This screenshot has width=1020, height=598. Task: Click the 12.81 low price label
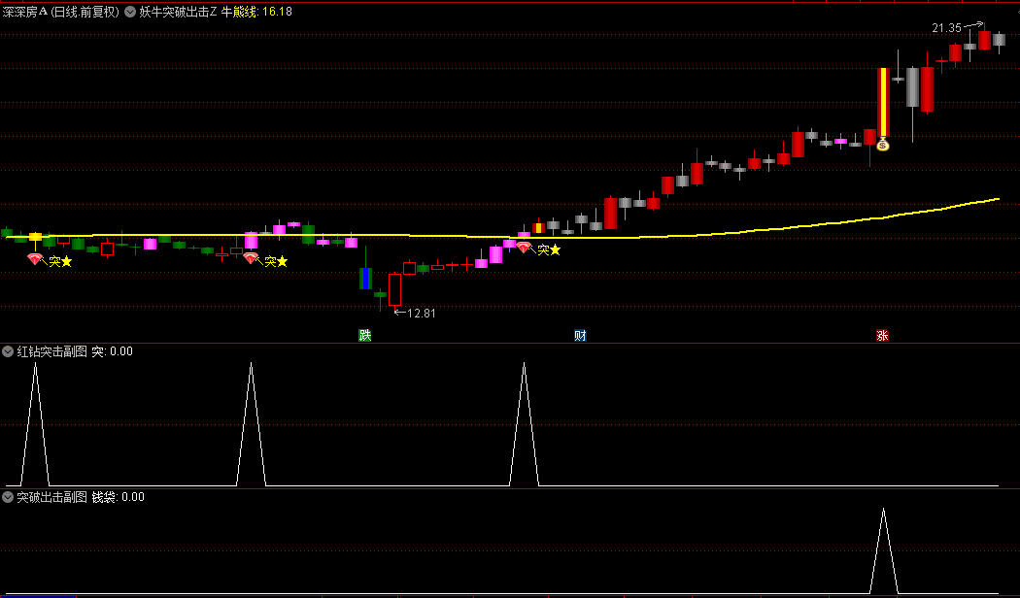[421, 314]
